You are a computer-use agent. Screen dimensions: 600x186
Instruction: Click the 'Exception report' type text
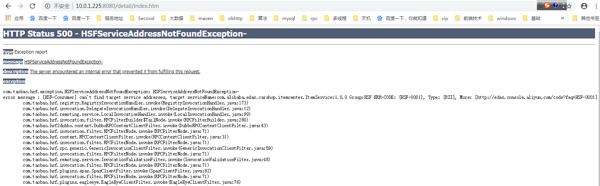click(x=31, y=52)
